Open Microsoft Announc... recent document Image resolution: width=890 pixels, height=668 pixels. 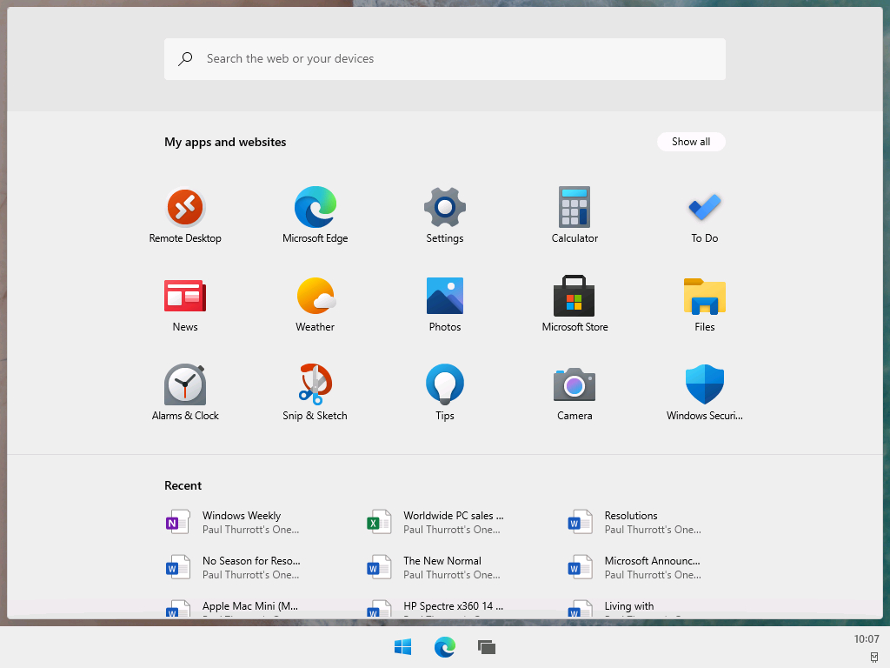coord(634,567)
